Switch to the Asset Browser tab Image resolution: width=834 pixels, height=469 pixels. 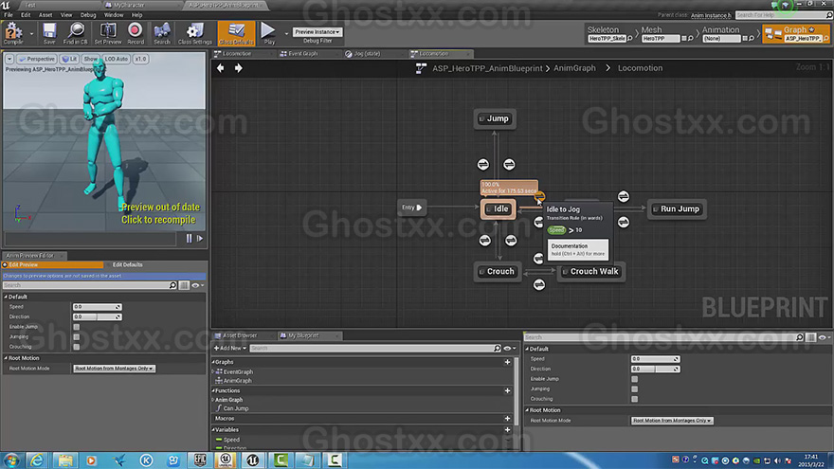click(240, 335)
